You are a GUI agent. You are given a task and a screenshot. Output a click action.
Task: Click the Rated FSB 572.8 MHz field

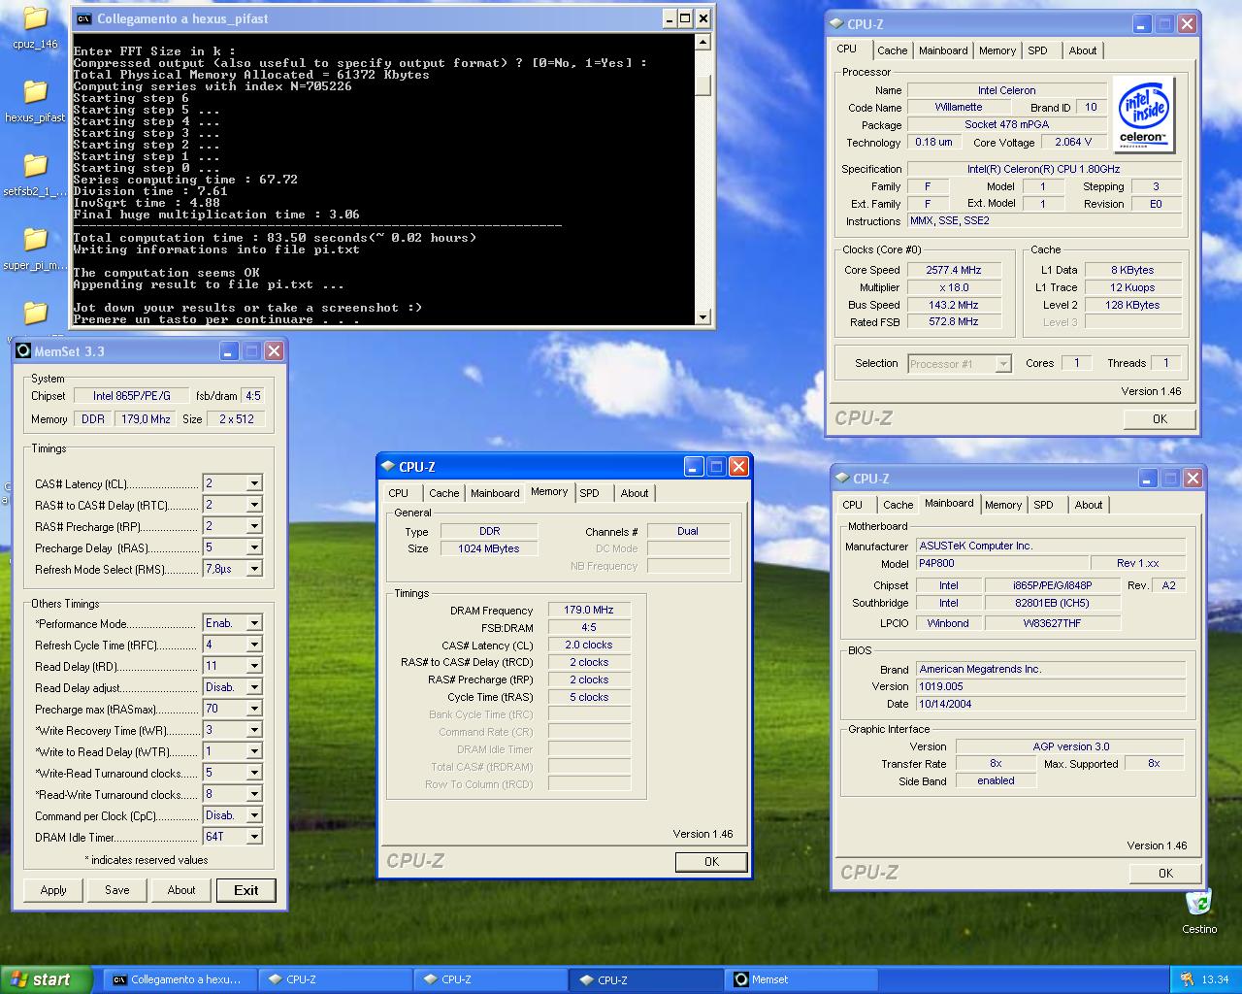pyautogui.click(x=954, y=321)
